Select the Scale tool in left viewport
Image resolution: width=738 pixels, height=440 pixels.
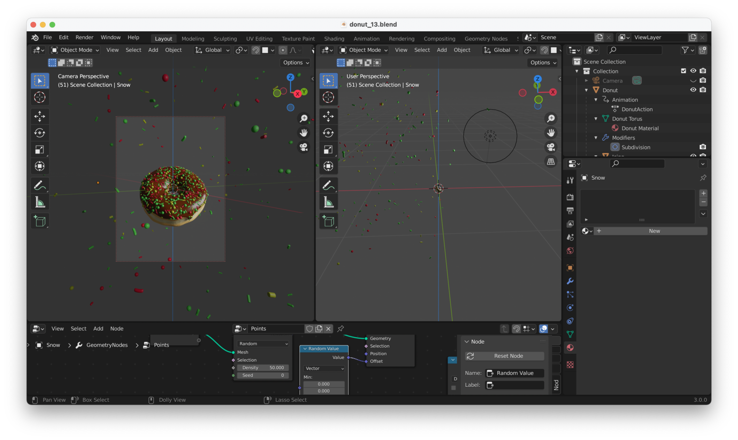pos(40,150)
